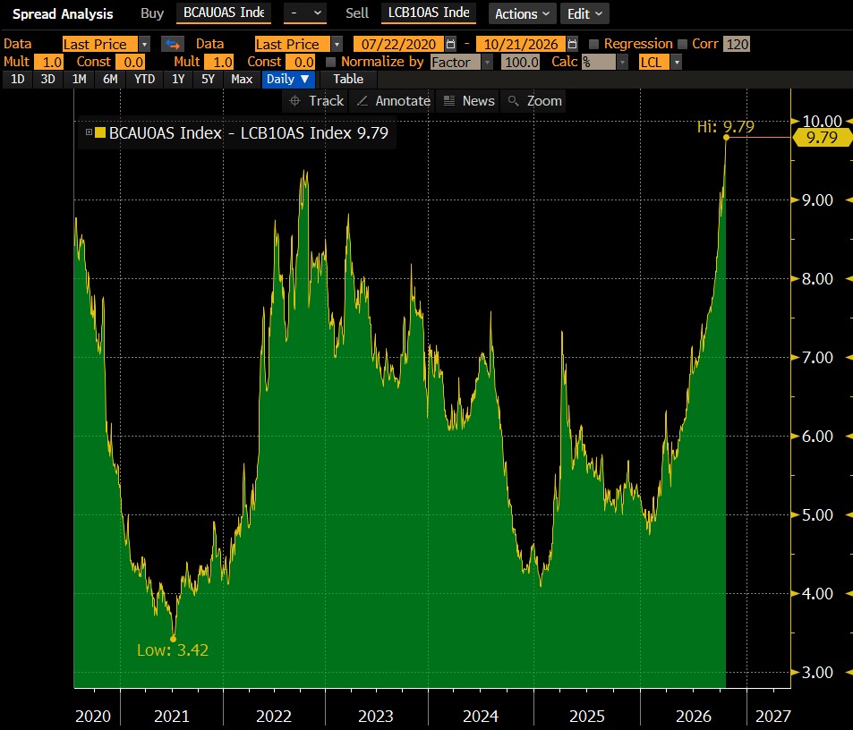Viewport: 853px width, 730px height.
Task: Switch to the Table view
Action: 348,80
